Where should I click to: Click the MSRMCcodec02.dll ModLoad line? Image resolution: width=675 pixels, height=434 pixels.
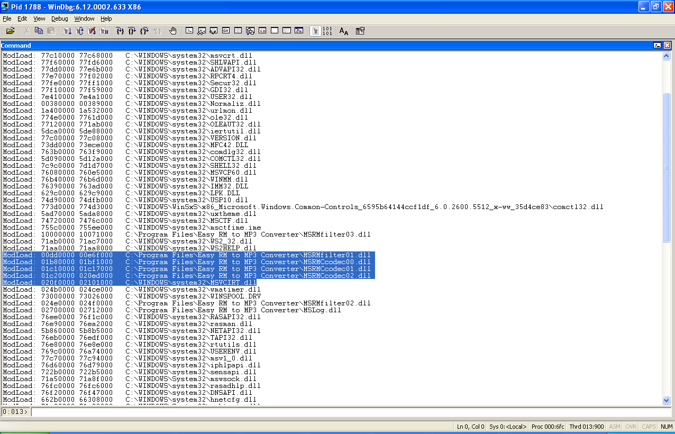click(187, 276)
